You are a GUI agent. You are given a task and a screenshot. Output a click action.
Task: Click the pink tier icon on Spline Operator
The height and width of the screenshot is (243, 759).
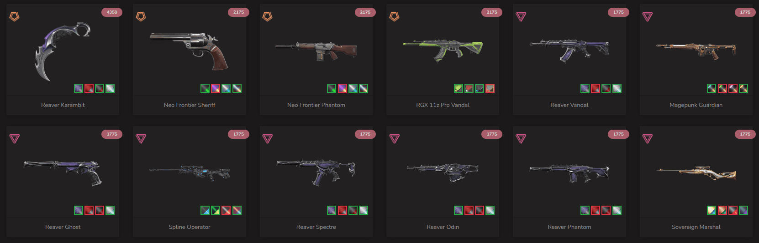click(x=141, y=139)
